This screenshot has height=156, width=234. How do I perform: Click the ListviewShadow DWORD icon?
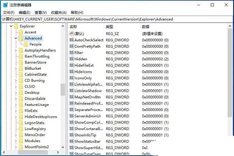[71, 91]
